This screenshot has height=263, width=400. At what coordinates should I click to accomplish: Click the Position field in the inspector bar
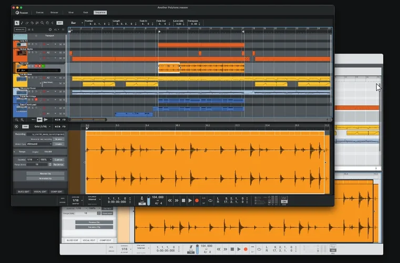click(x=97, y=24)
